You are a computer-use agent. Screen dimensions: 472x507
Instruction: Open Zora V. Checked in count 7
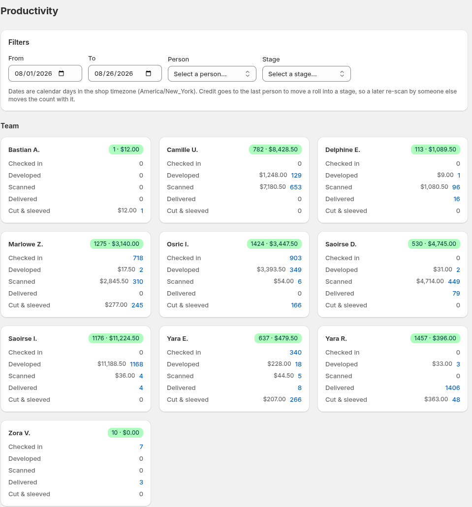pos(141,447)
